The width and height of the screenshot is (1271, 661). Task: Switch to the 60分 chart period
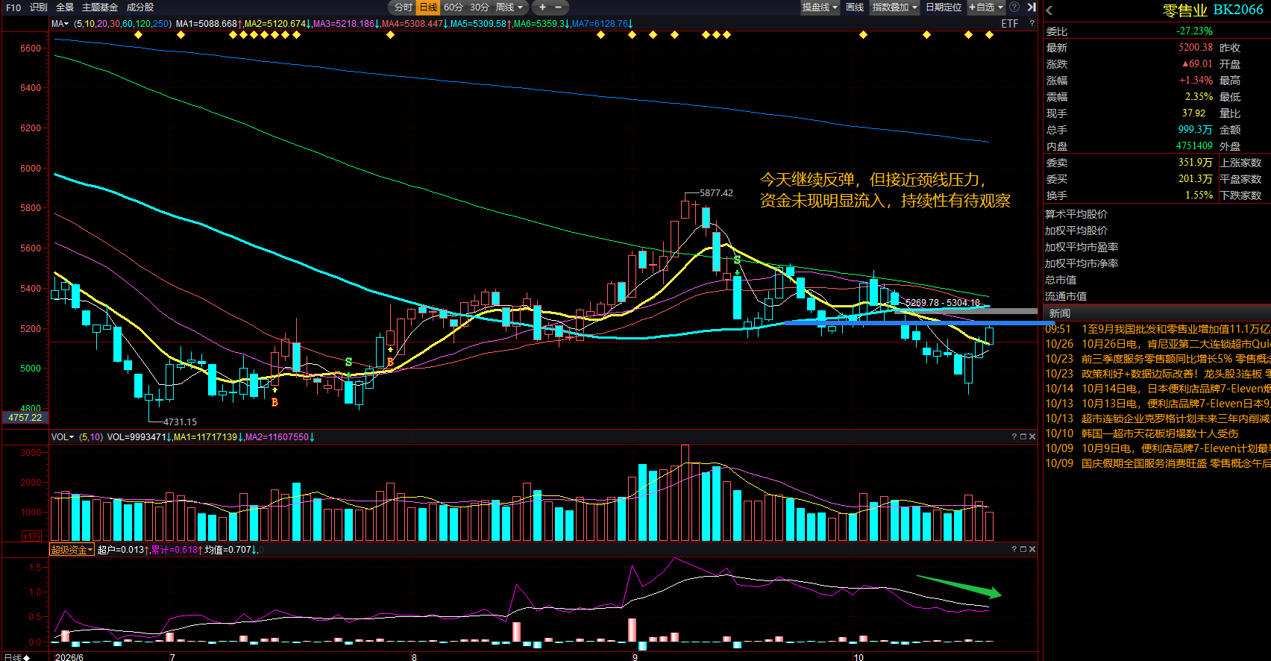[x=454, y=7]
